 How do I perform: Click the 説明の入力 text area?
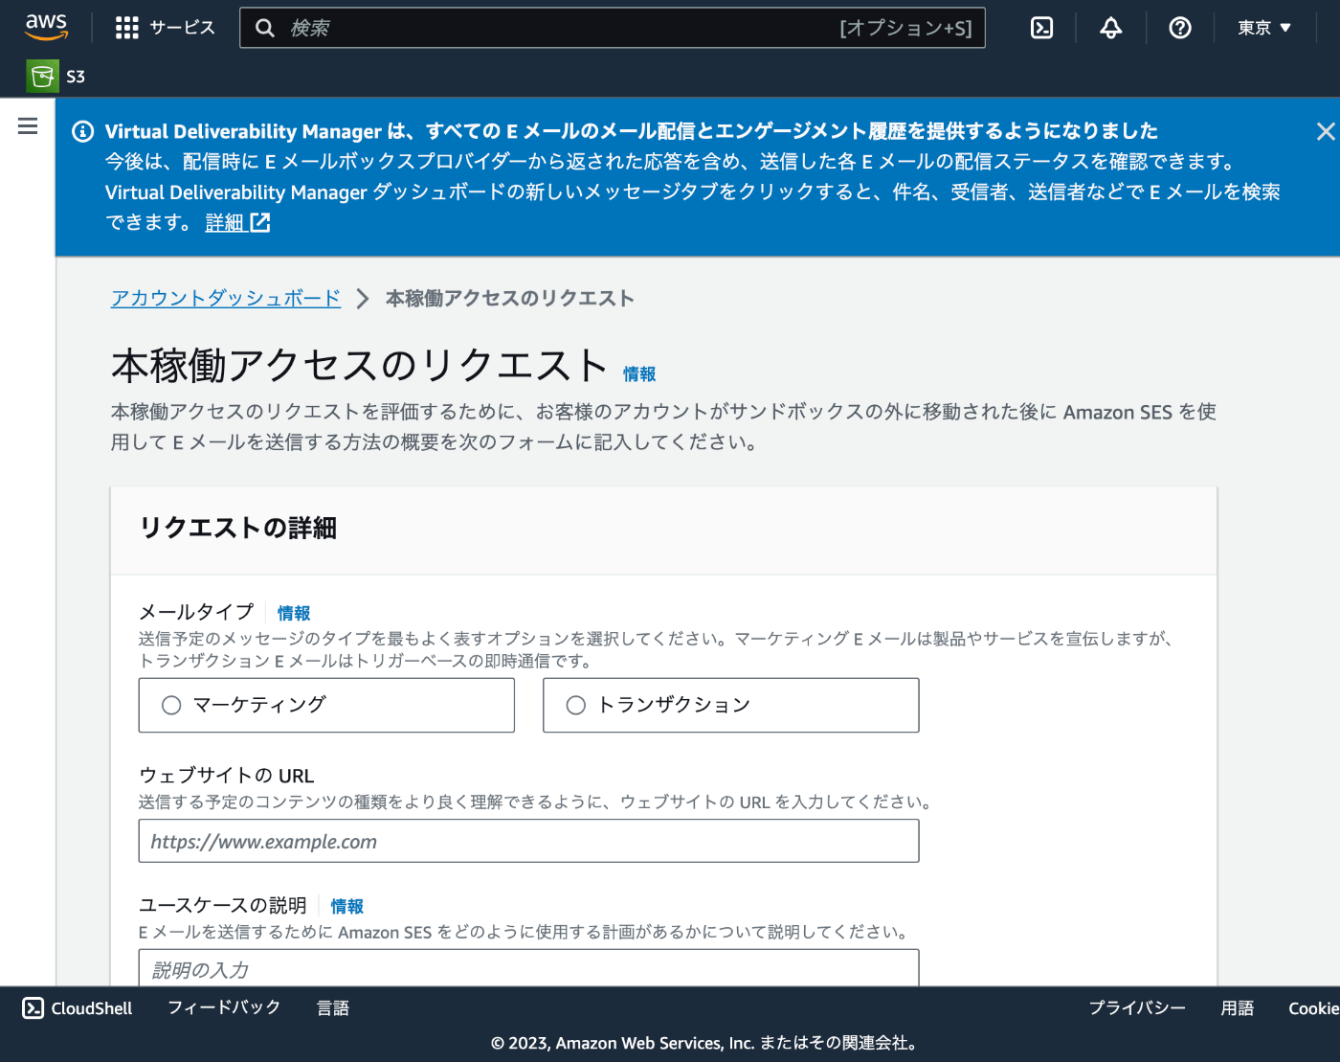(529, 967)
